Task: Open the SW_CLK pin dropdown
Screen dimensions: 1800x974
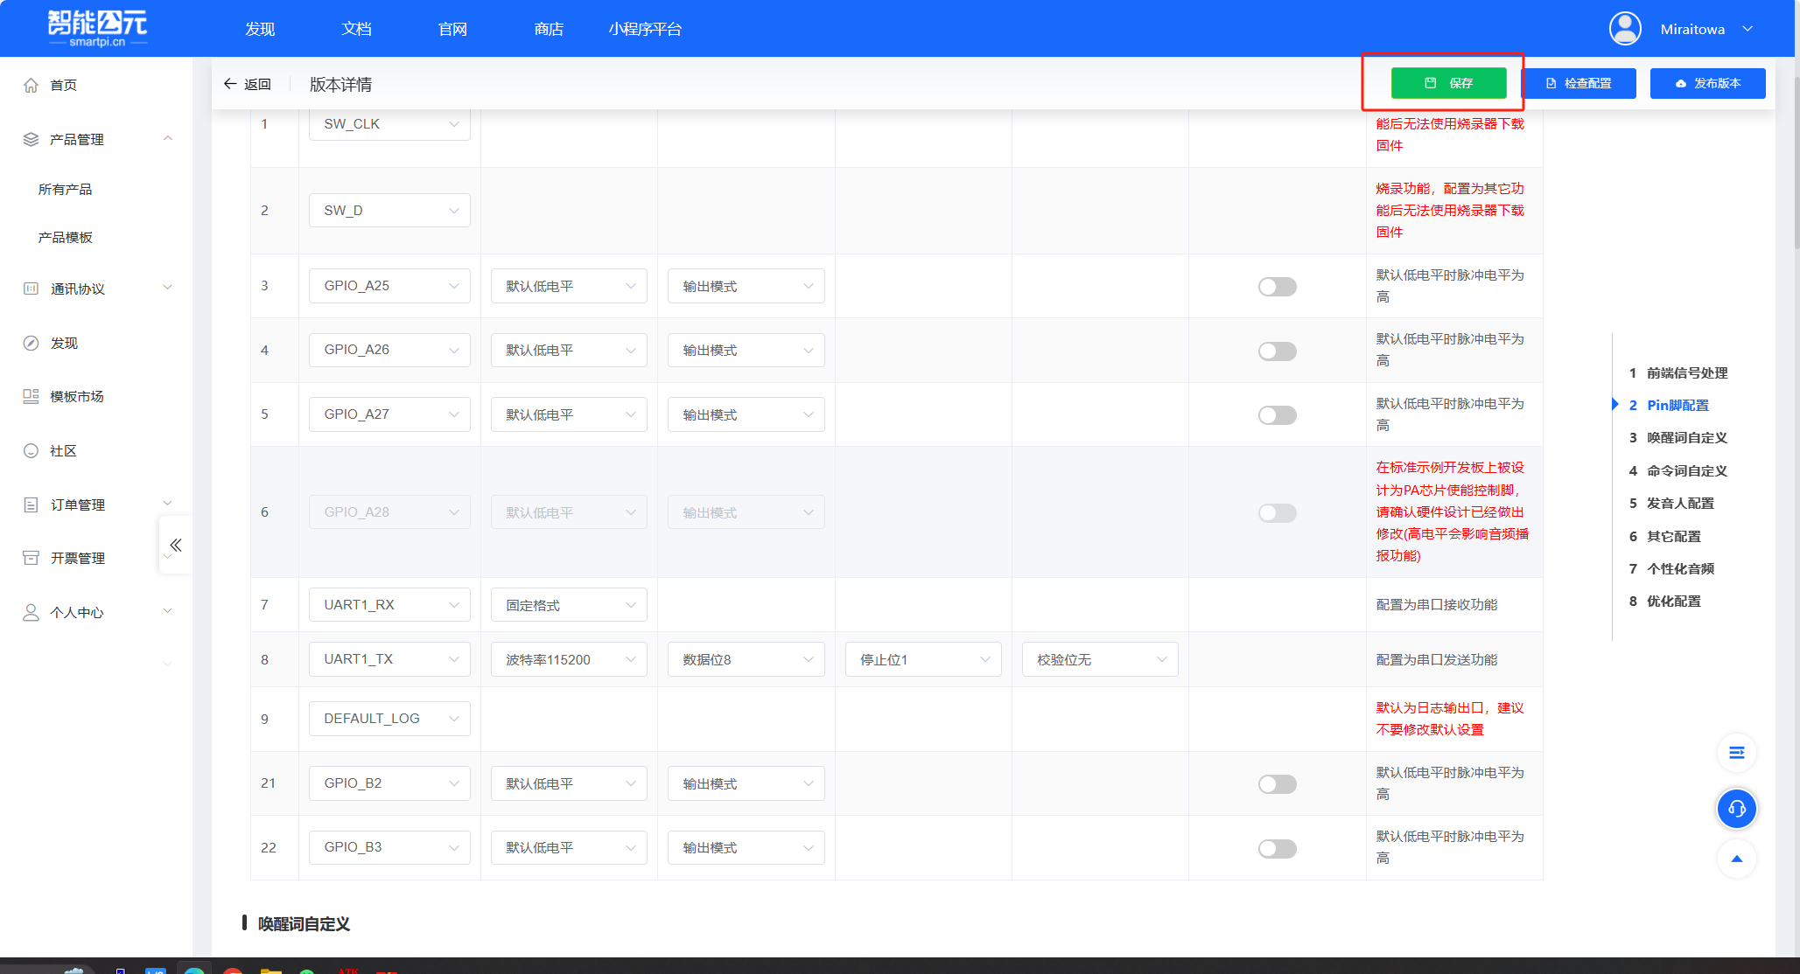Action: tap(389, 124)
